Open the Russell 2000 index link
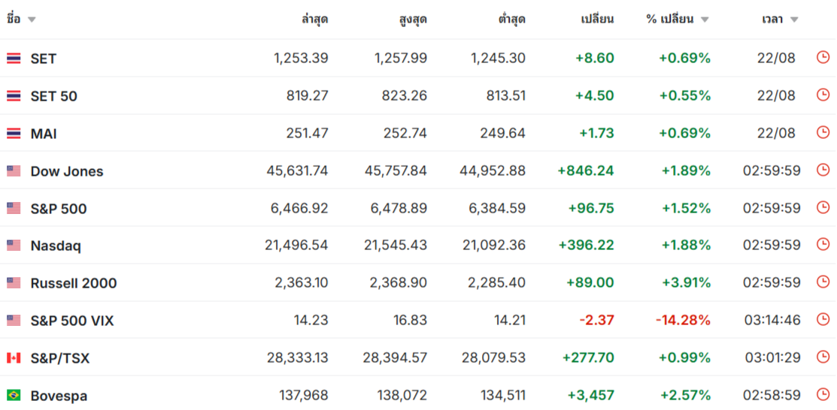Viewport: 837px width, 410px height. point(74,283)
